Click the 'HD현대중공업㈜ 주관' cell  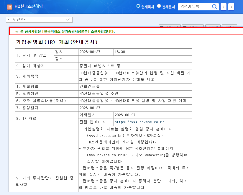135,94
